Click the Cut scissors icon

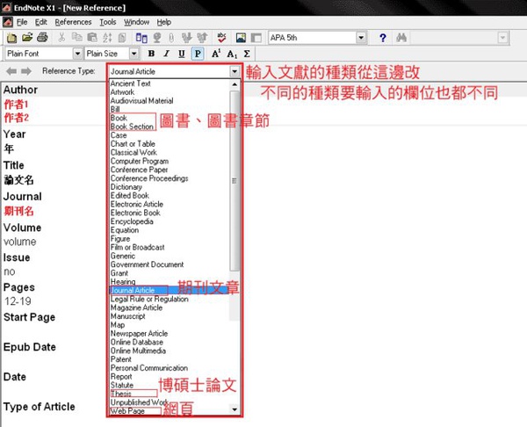click(61, 37)
